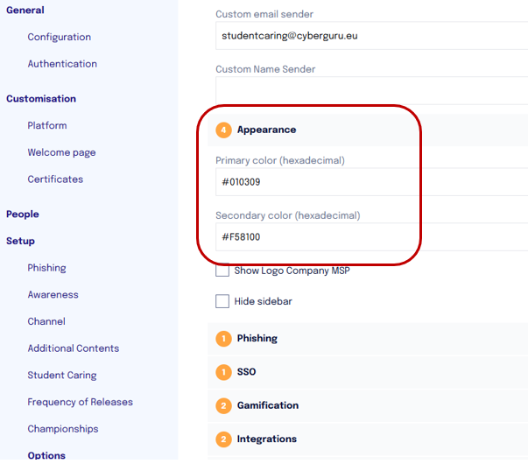Open Student Caring setup page

62,376
